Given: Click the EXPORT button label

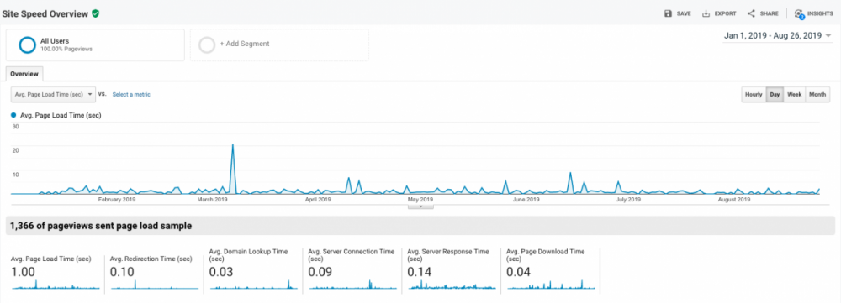Looking at the screenshot, I should pos(725,14).
